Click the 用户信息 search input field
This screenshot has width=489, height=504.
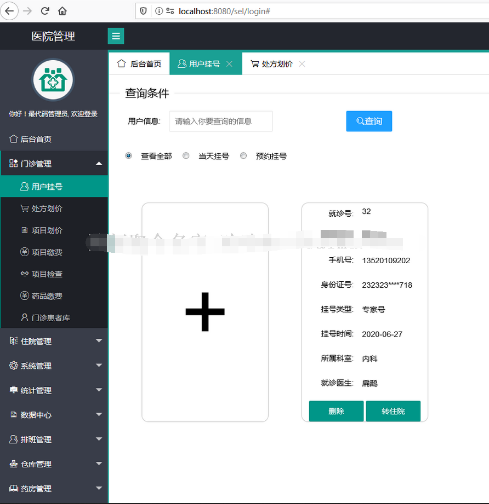(221, 121)
